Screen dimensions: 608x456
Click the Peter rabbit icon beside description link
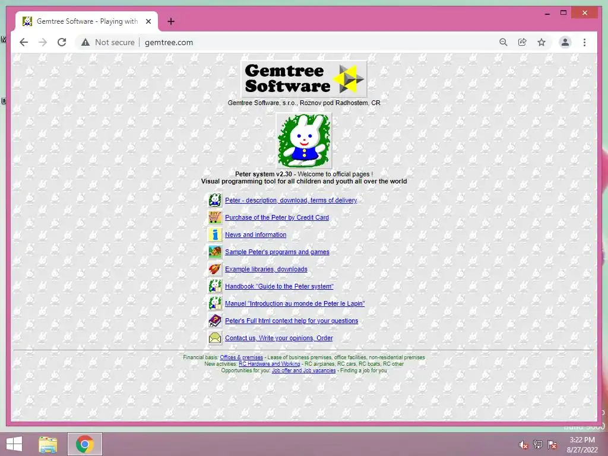point(215,200)
